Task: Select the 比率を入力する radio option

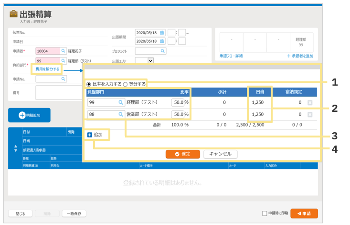Action: pyautogui.click(x=89, y=84)
